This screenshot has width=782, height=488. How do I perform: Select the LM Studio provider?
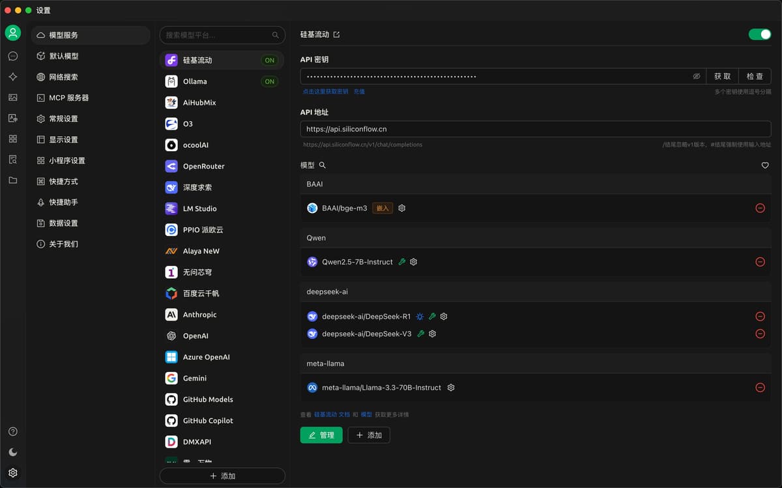click(222, 208)
